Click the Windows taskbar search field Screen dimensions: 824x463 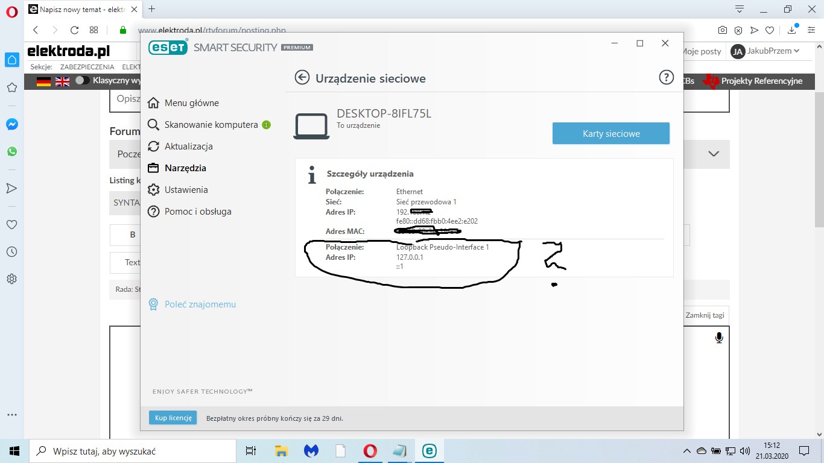121,450
